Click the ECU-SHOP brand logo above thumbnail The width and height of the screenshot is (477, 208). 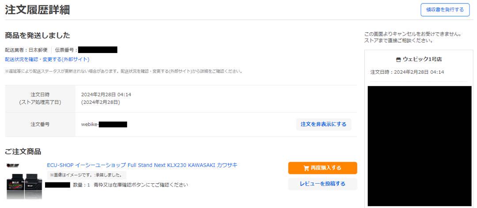pos(13,166)
